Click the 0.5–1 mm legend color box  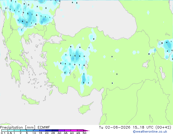pyautogui.click(x=11, y=130)
